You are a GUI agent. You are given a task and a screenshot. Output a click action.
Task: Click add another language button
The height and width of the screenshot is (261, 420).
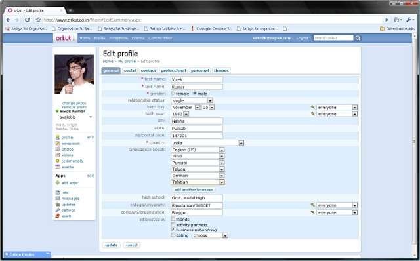[194, 190]
